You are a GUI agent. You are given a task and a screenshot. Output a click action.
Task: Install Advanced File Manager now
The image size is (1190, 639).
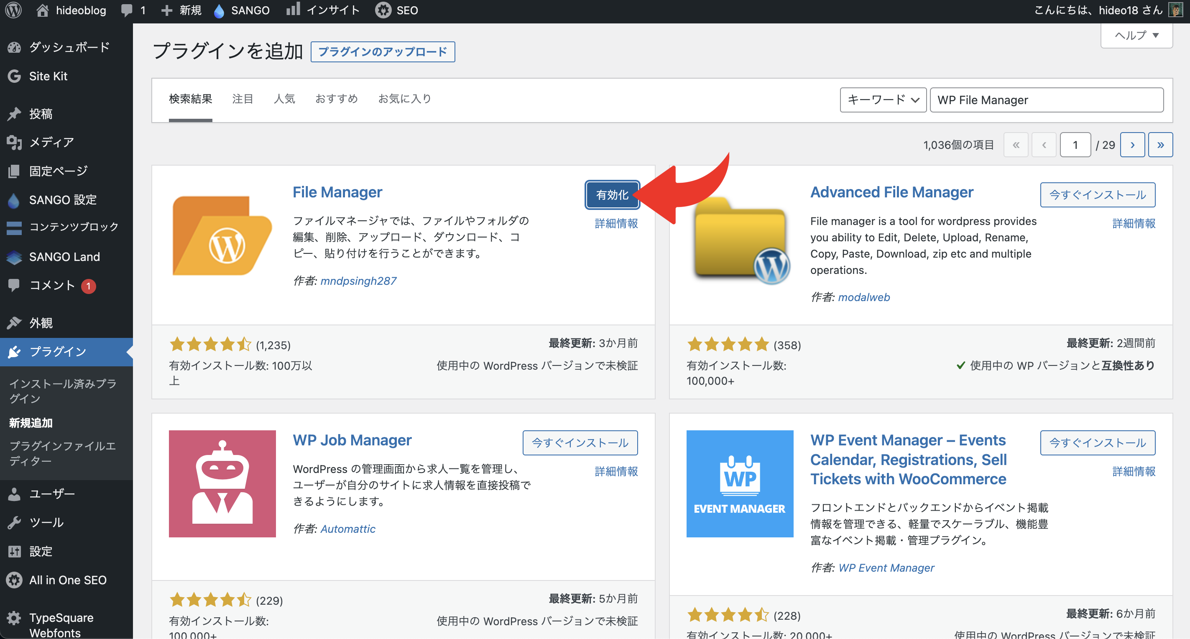(1097, 195)
